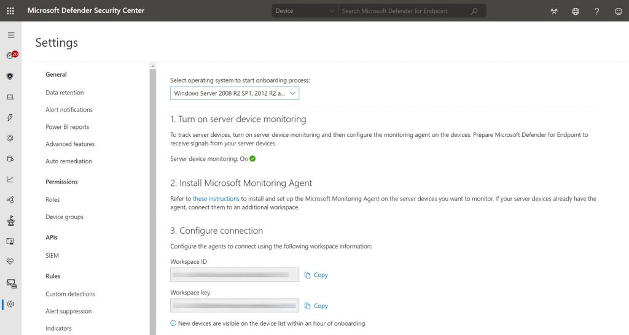629x335 pixels.
Task: Click the 'Settings' page title
Action: [x=57, y=42]
